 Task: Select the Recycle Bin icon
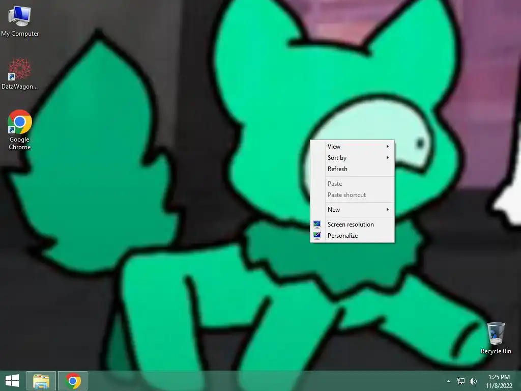tap(496, 338)
